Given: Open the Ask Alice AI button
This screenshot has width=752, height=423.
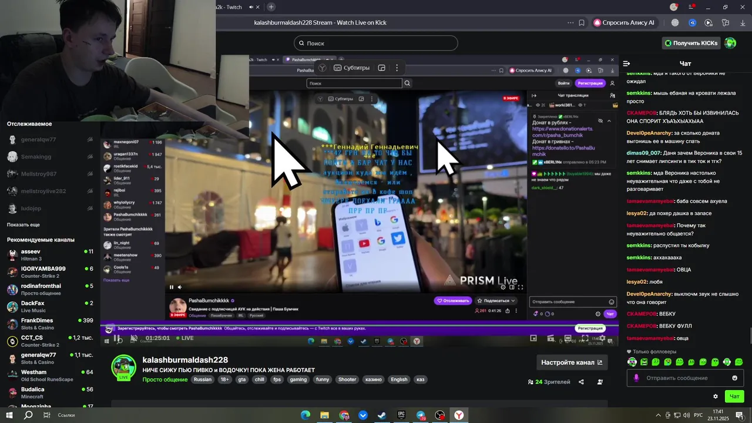Looking at the screenshot, I should pos(624,22).
